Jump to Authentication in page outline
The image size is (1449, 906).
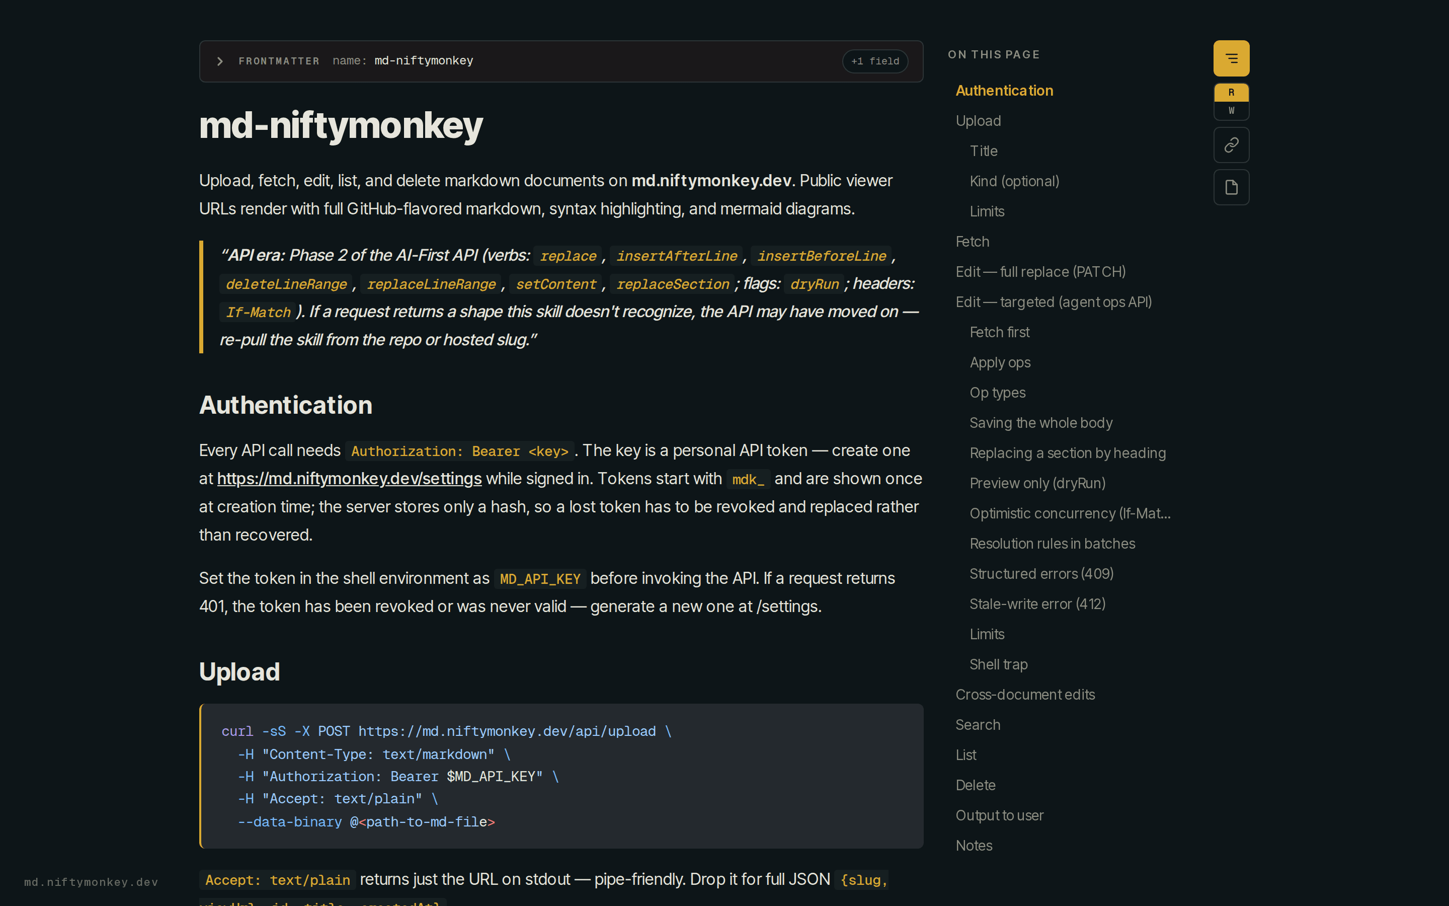[x=1004, y=91]
